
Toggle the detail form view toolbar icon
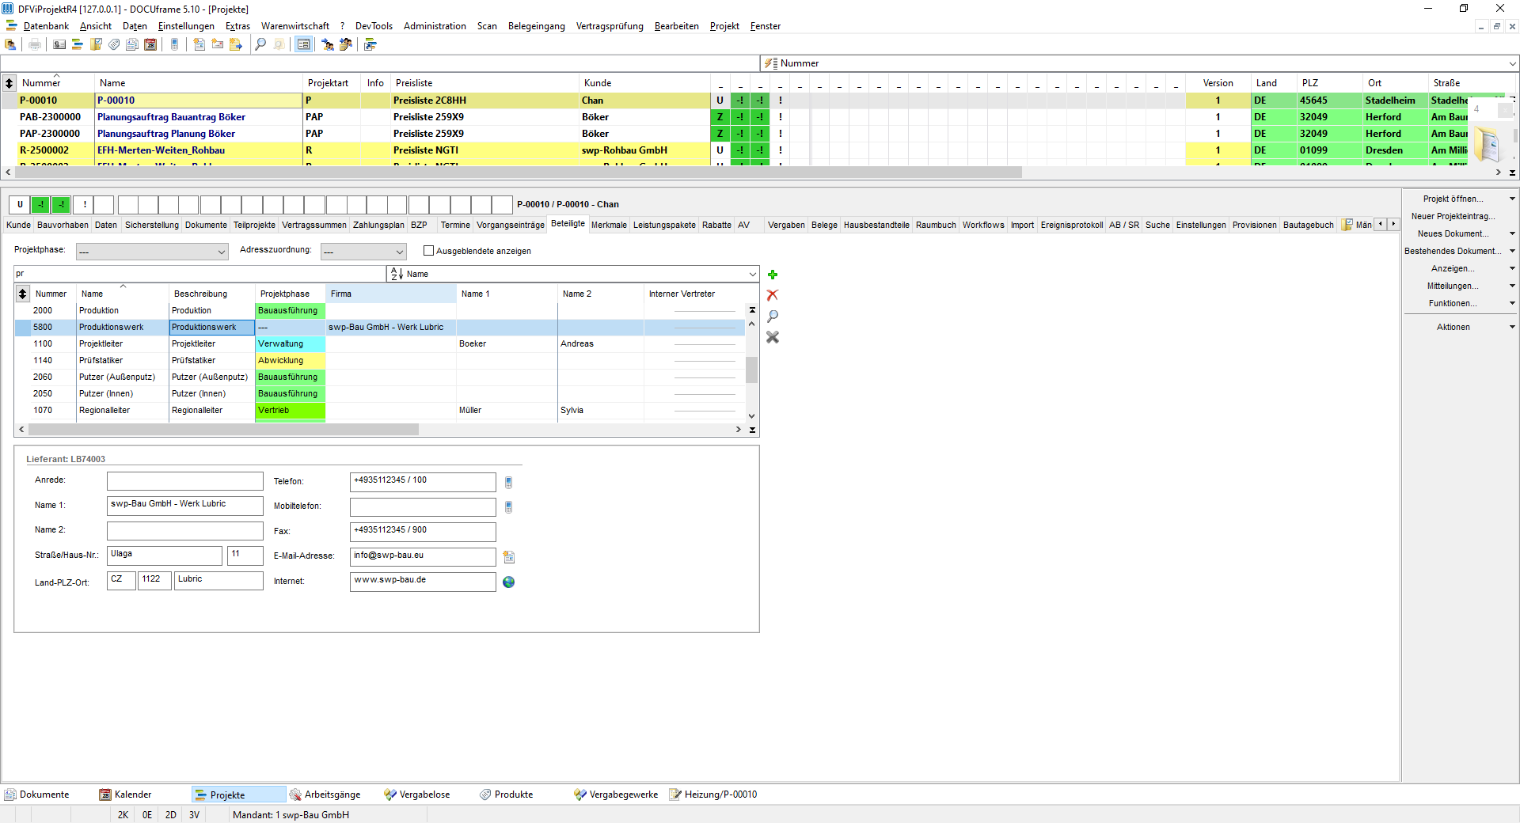tap(303, 44)
